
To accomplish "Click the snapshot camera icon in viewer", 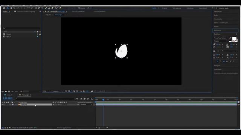I will point(92,91).
